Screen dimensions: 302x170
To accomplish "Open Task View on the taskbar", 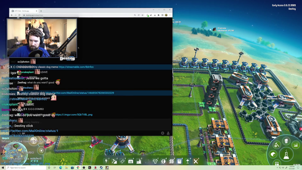I will coord(55,168).
